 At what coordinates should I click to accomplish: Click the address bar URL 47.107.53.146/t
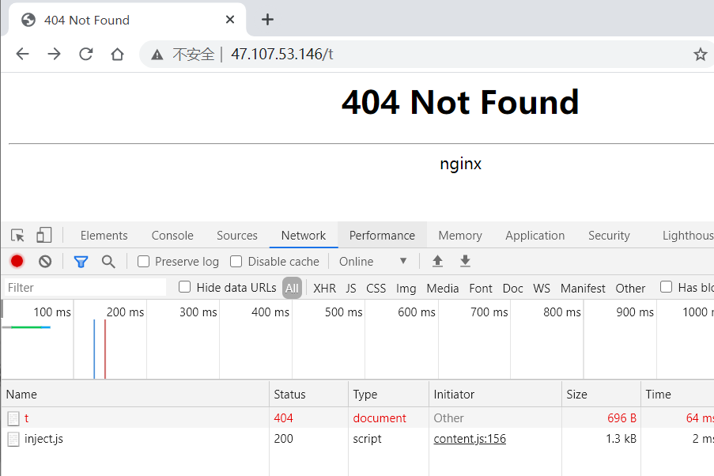pos(281,55)
